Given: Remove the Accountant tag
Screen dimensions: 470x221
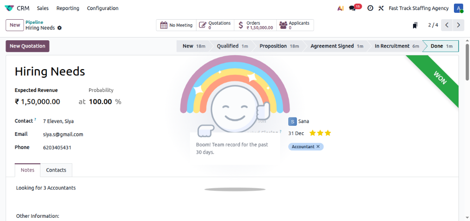Looking at the screenshot, I should pos(318,146).
